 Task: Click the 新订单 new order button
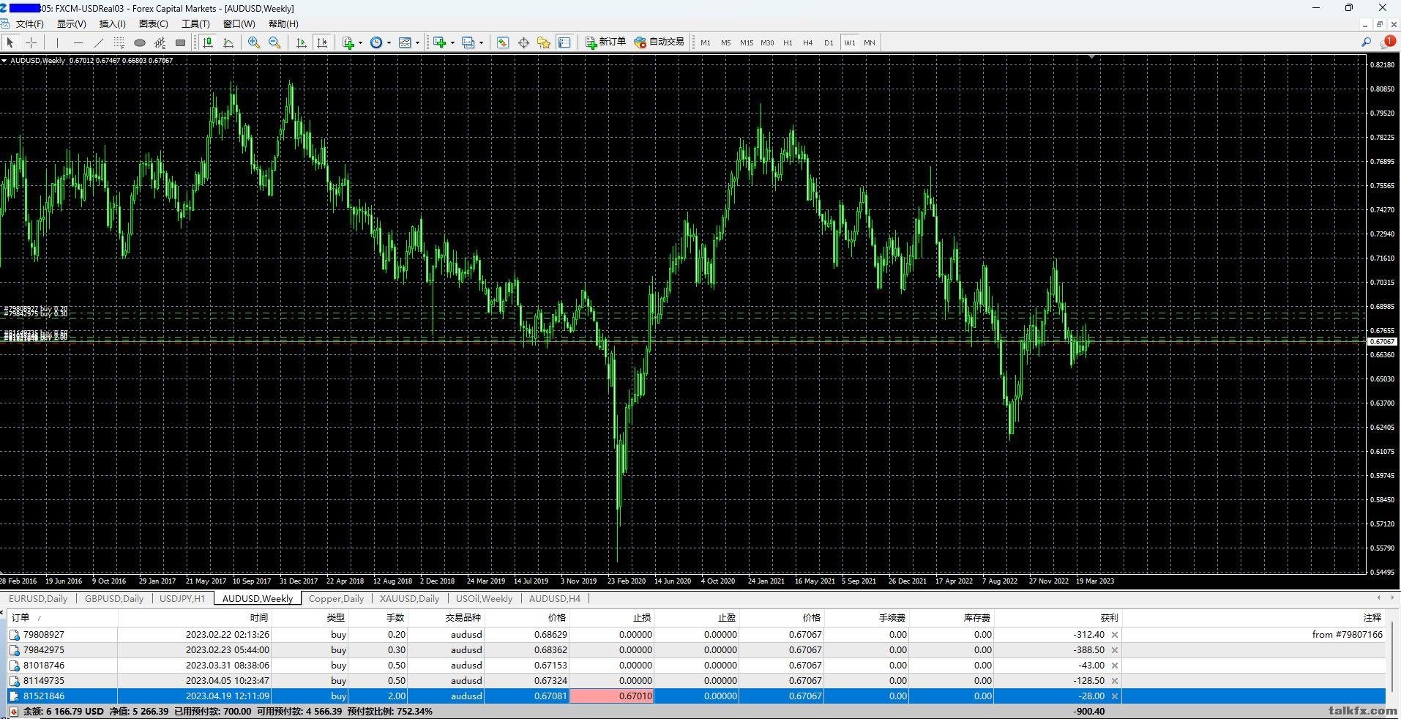(605, 42)
